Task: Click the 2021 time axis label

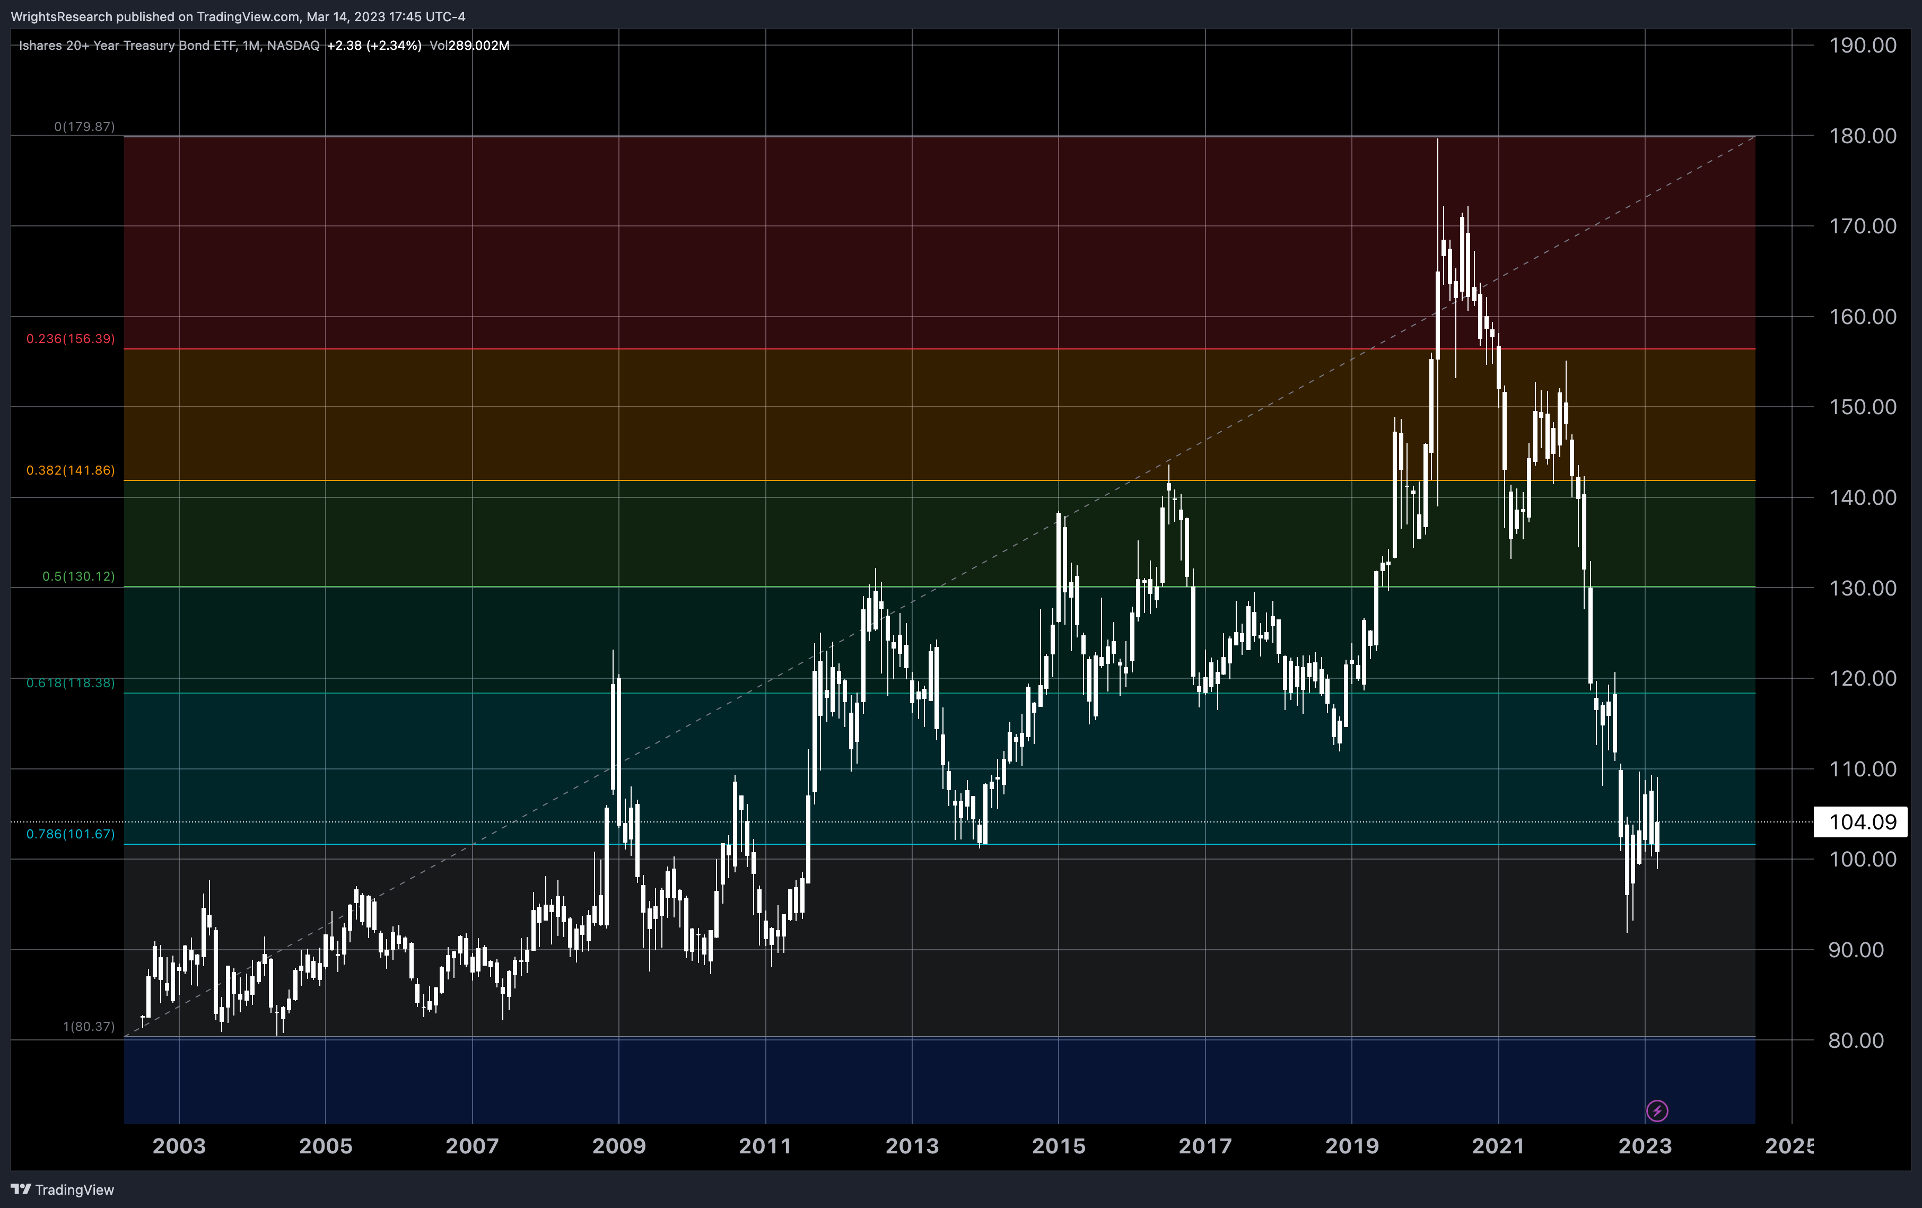Action: tap(1498, 1146)
